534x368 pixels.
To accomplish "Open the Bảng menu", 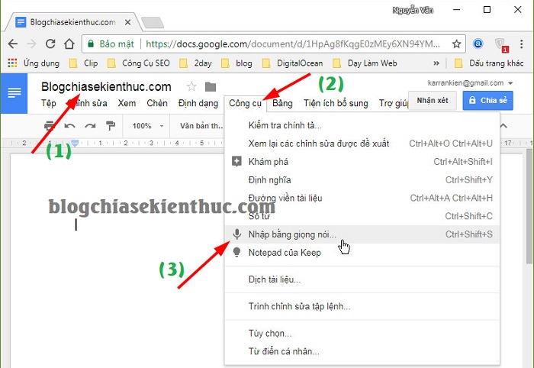I will coord(282,103).
